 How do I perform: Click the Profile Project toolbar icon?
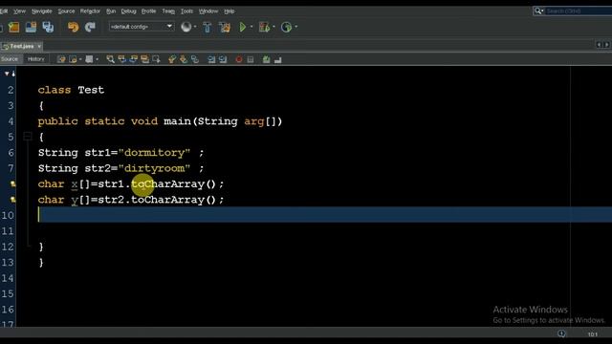(286, 27)
